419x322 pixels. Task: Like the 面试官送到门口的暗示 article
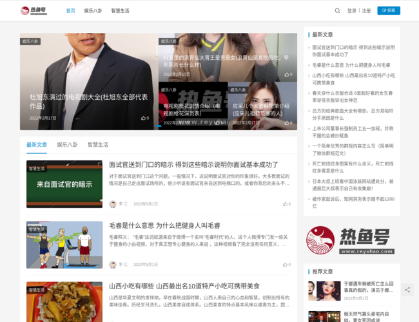tap(286, 204)
